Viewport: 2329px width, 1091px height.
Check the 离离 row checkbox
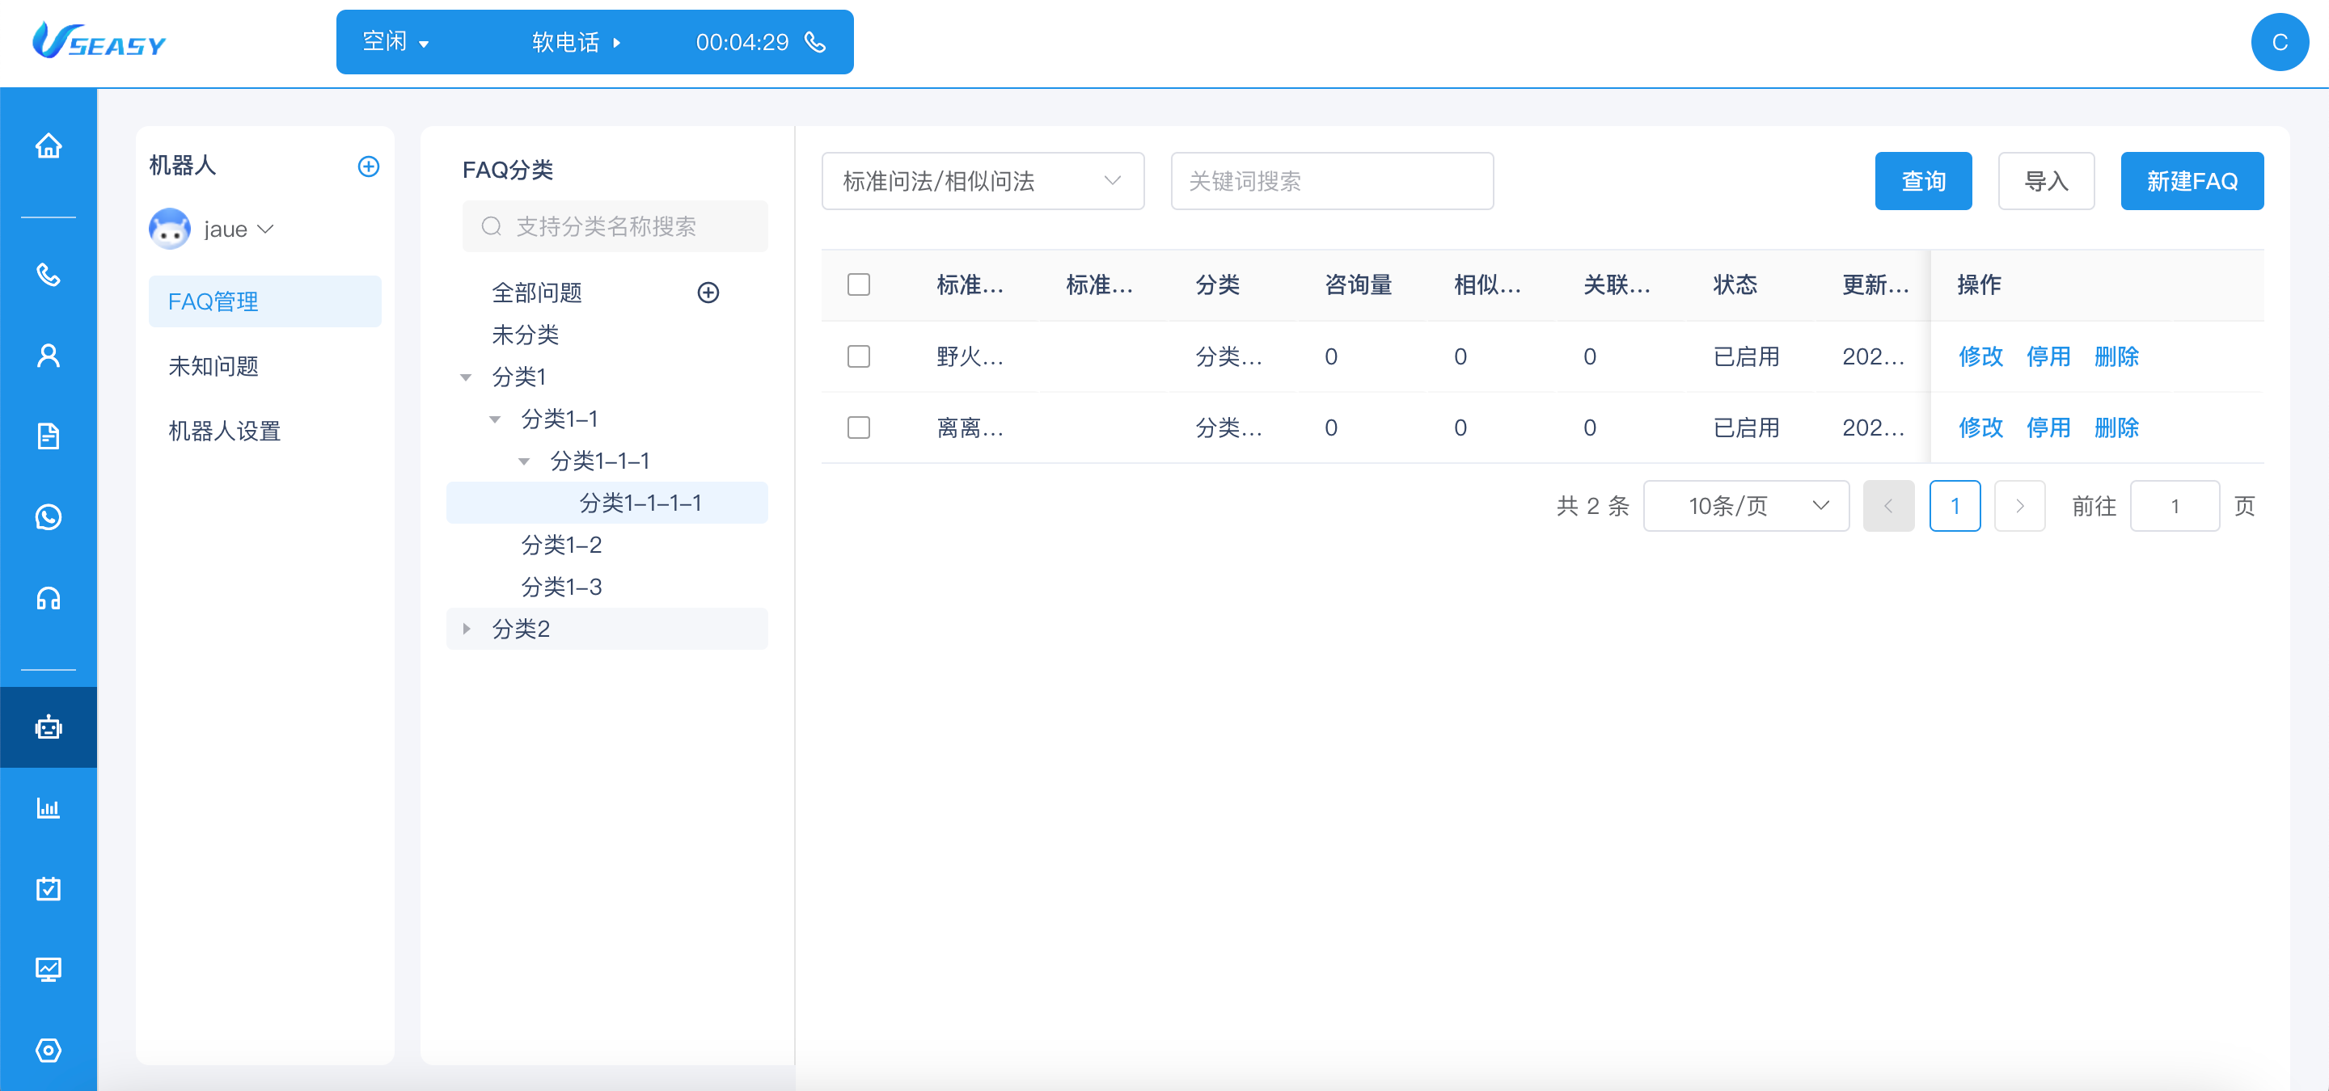858,428
